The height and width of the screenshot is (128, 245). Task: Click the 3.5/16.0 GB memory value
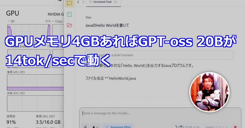pyautogui.click(x=48, y=122)
